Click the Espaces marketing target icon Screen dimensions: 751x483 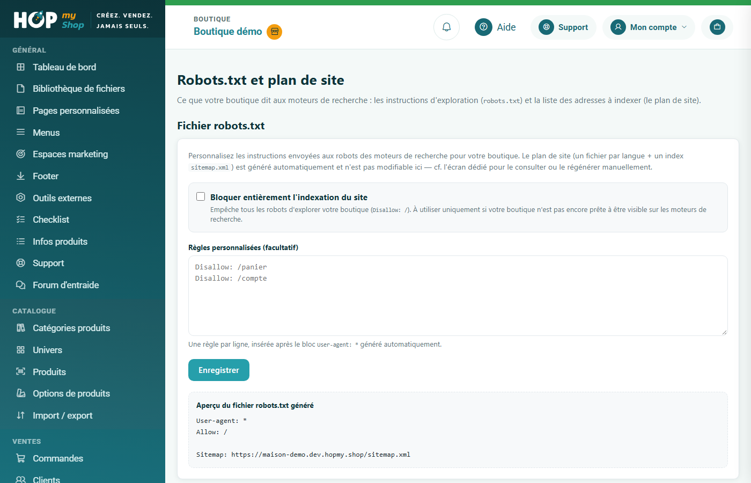point(21,154)
